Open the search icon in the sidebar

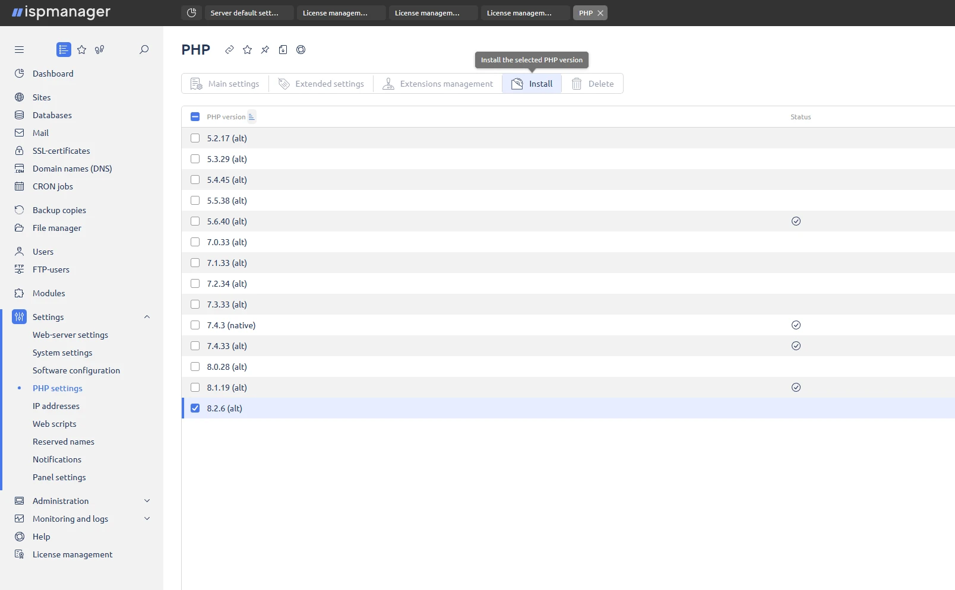click(144, 49)
